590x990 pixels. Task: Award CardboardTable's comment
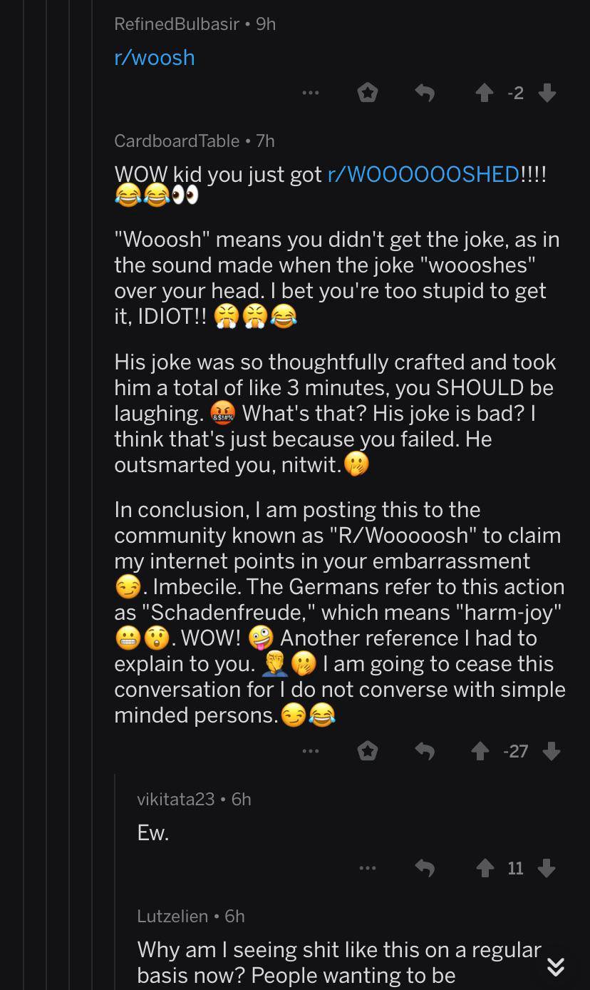pyautogui.click(x=367, y=751)
